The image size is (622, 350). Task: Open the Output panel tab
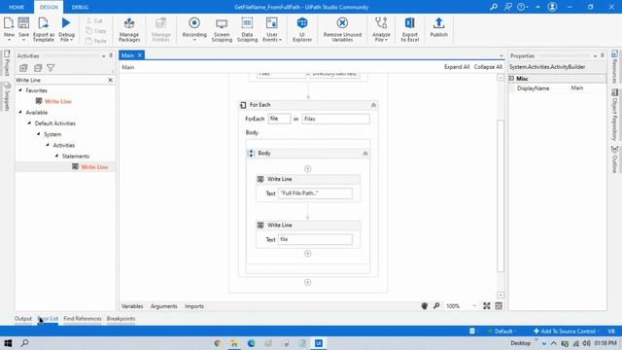pyautogui.click(x=23, y=319)
